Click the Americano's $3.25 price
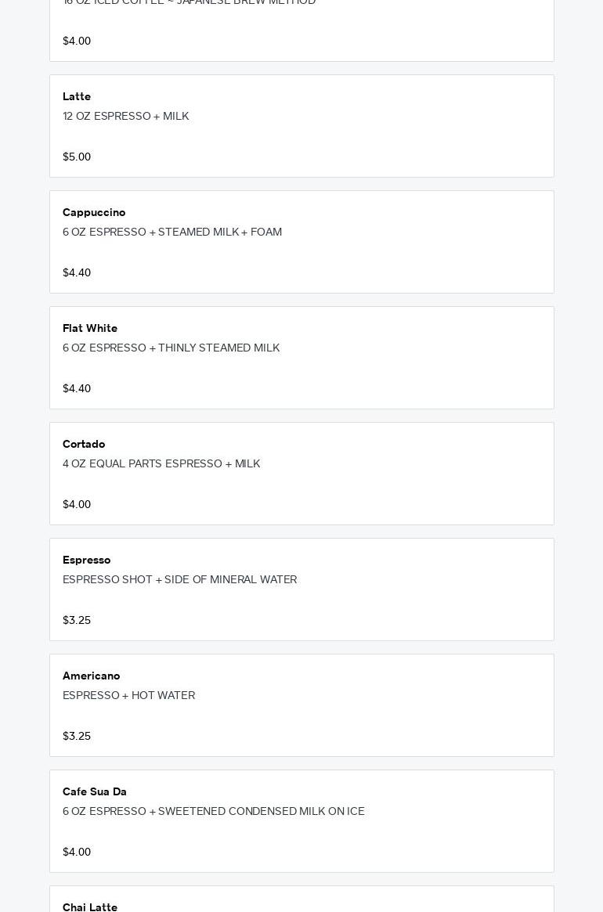This screenshot has height=912, width=603. pos(77,736)
